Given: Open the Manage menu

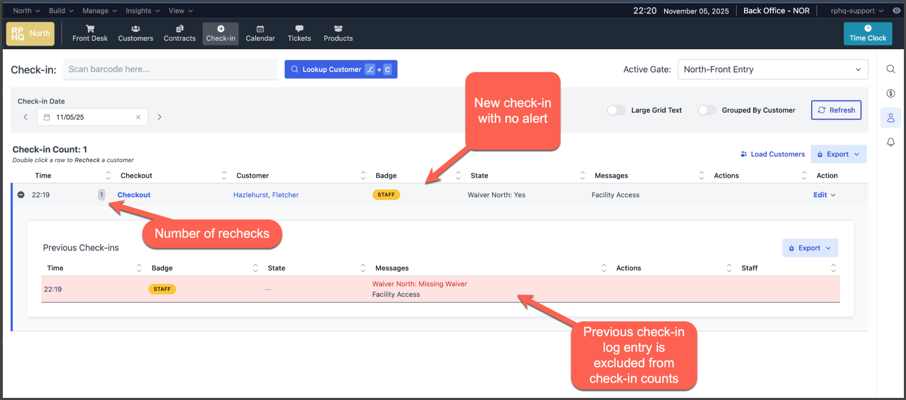Looking at the screenshot, I should (99, 11).
